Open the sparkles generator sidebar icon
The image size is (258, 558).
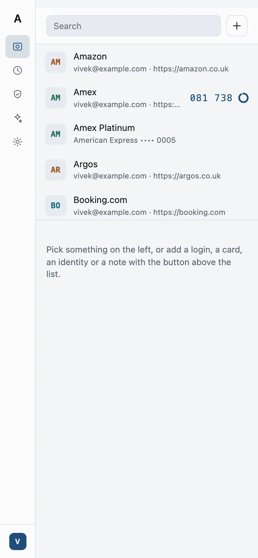coord(18,118)
